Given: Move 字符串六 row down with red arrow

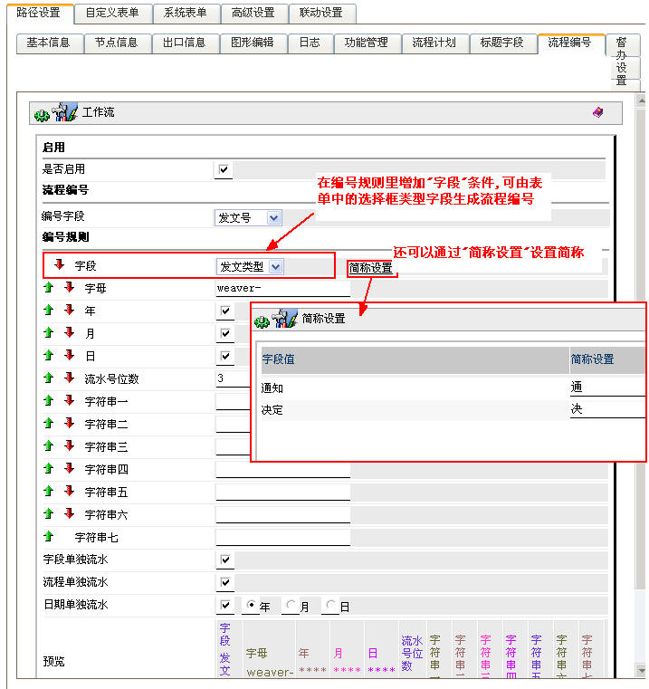Looking at the screenshot, I should click(69, 513).
